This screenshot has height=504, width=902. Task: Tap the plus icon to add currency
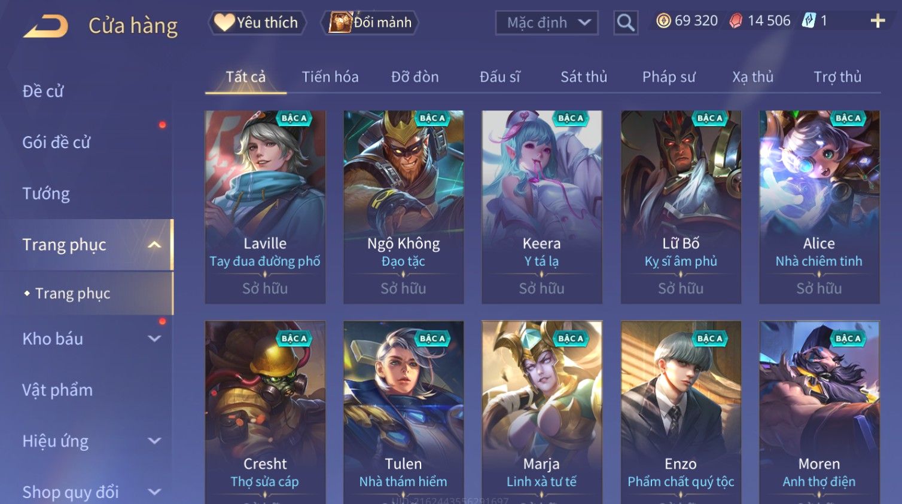coord(877,21)
